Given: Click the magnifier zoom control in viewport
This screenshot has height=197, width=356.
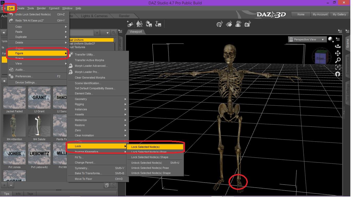Looking at the screenshot, I should click(x=338, y=60).
